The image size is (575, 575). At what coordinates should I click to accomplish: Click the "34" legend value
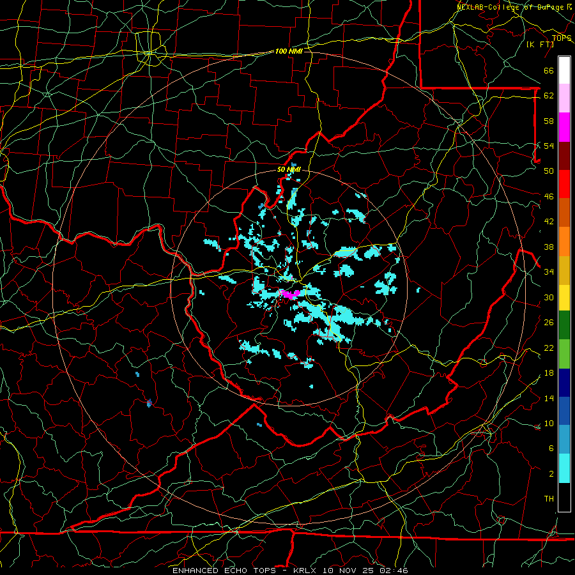pos(549,272)
